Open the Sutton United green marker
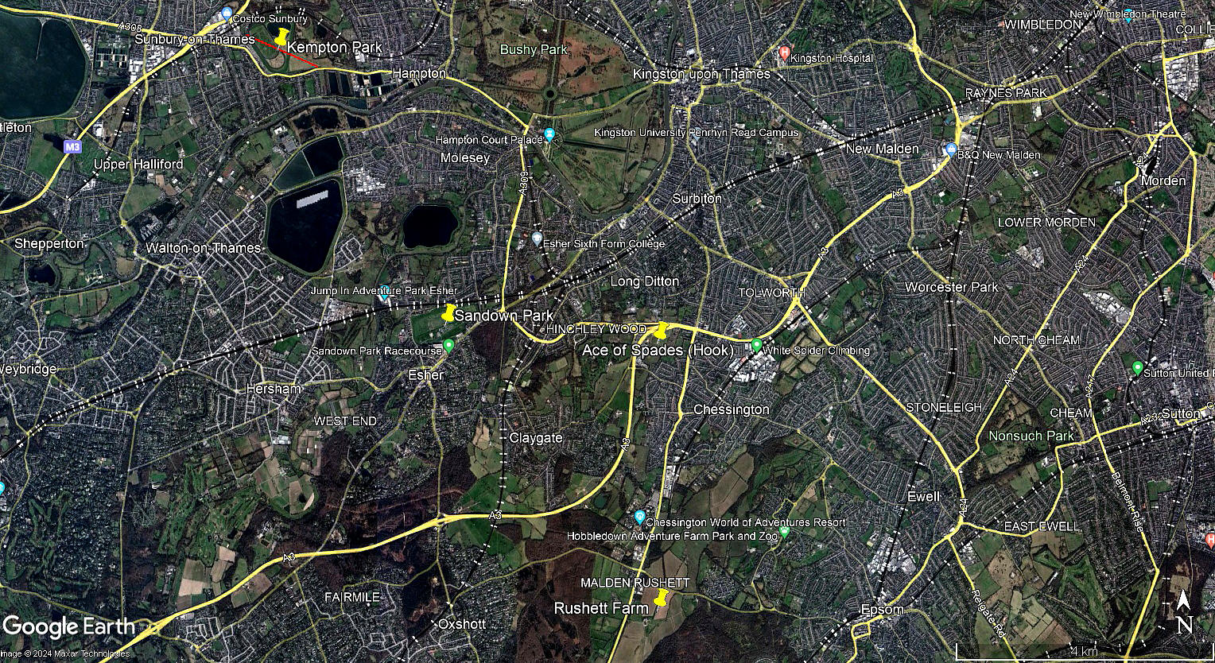1215x663 pixels. [x=1137, y=368]
